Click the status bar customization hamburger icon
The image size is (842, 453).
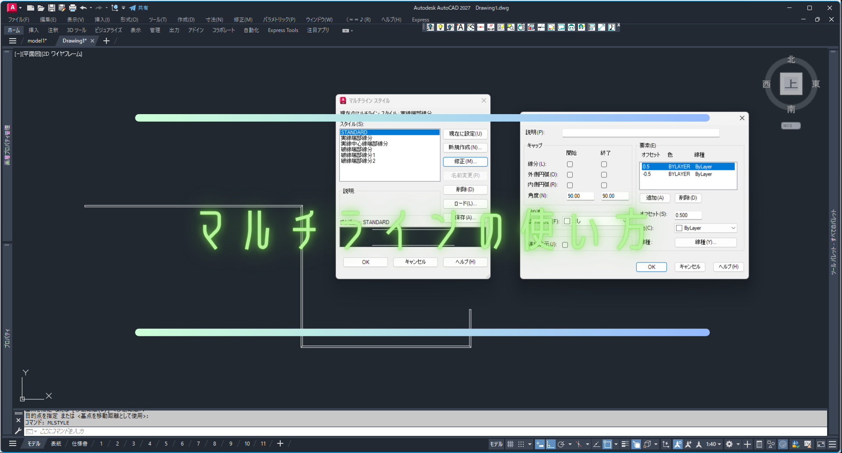[832, 444]
